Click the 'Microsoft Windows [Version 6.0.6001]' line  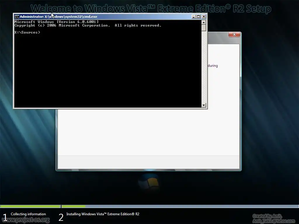click(57, 22)
